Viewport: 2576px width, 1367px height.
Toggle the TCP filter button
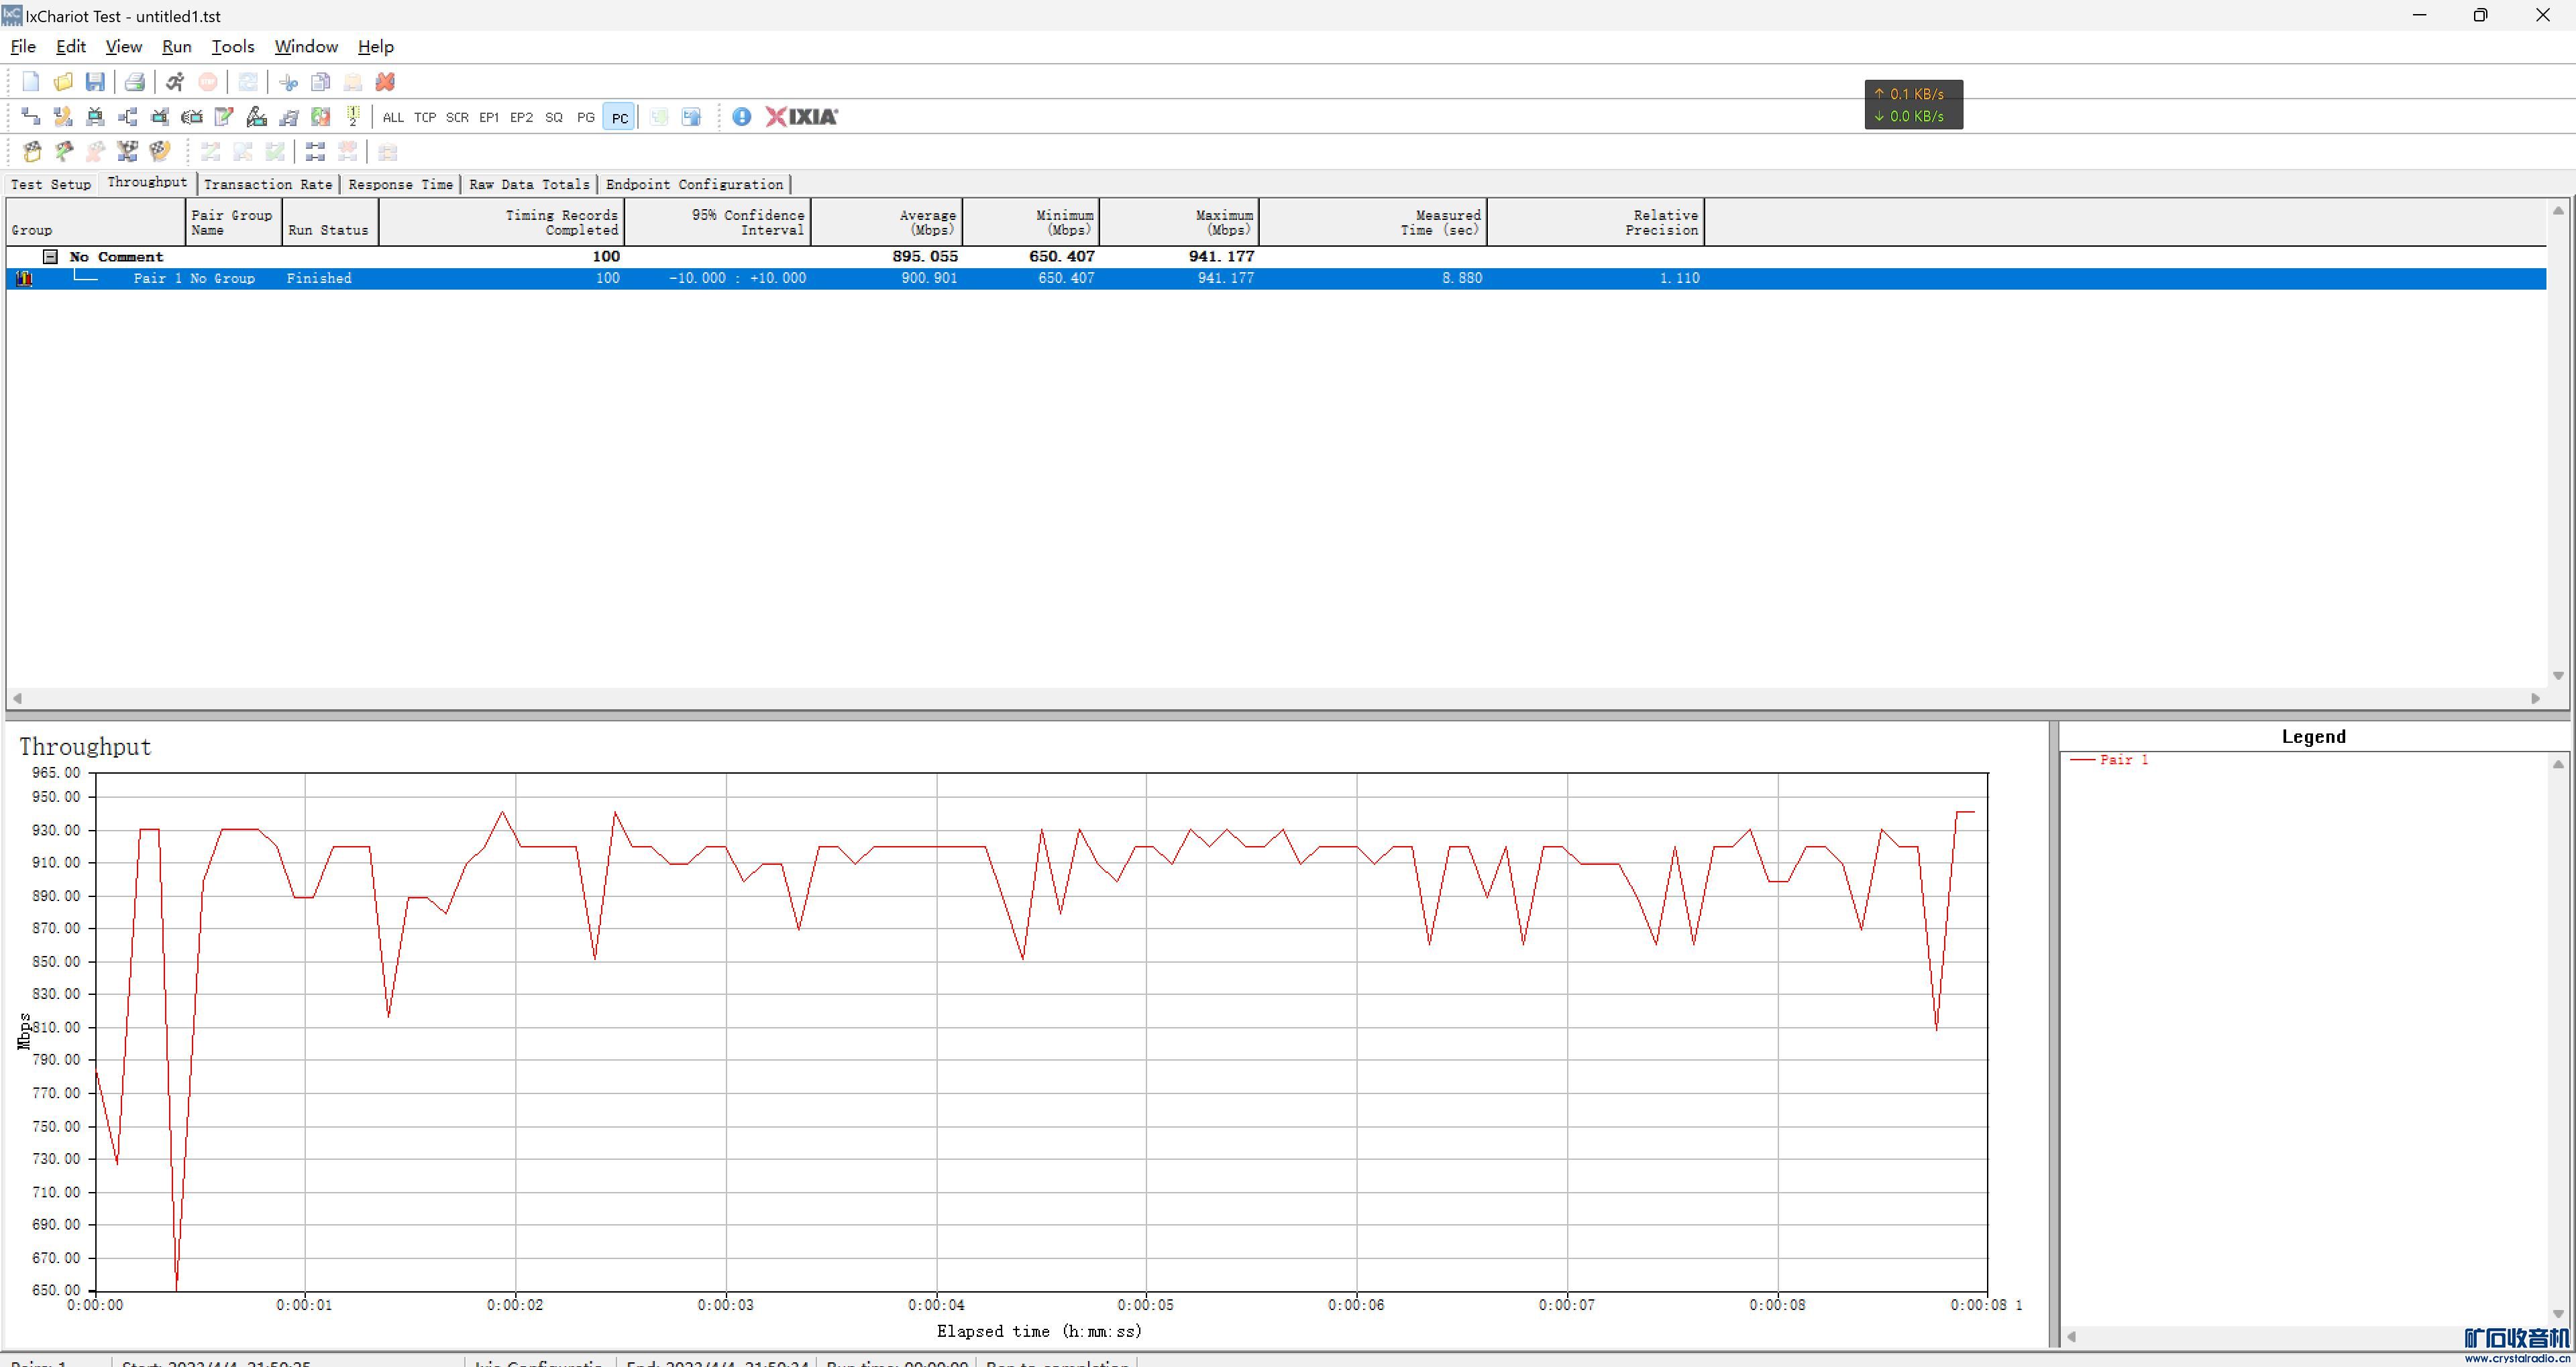coord(425,118)
